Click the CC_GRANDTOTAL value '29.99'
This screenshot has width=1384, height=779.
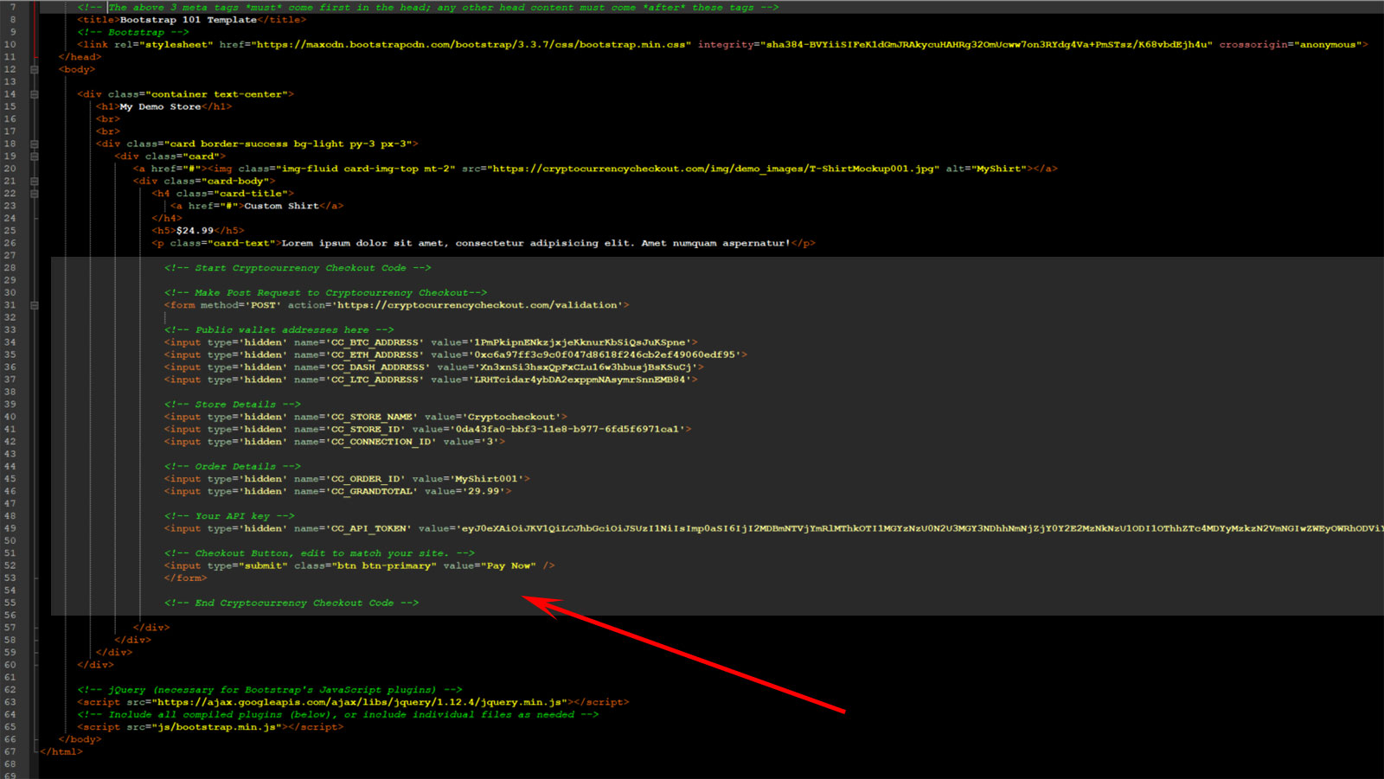click(484, 491)
